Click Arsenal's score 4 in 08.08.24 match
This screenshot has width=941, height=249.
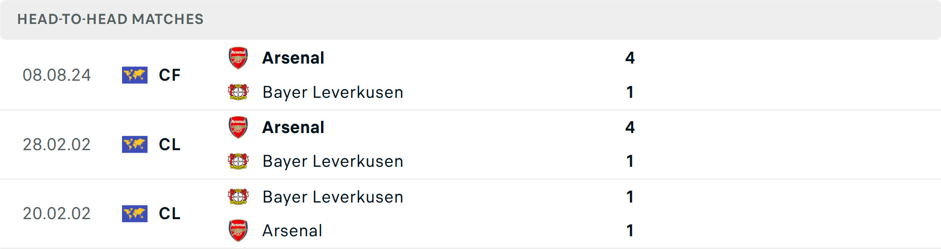(x=630, y=58)
